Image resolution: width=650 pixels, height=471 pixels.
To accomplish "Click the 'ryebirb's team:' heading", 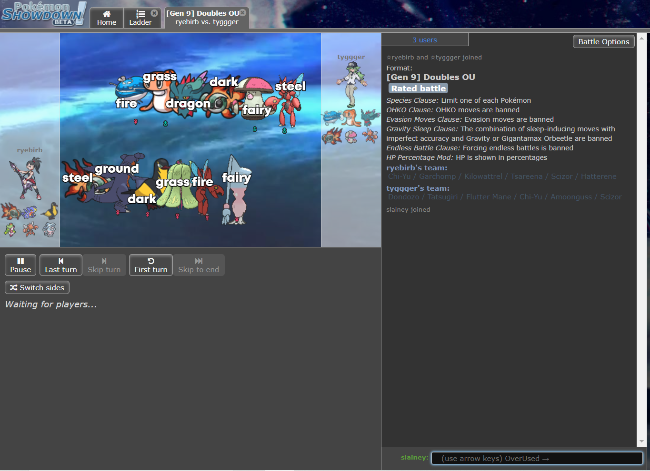I will 417,168.
